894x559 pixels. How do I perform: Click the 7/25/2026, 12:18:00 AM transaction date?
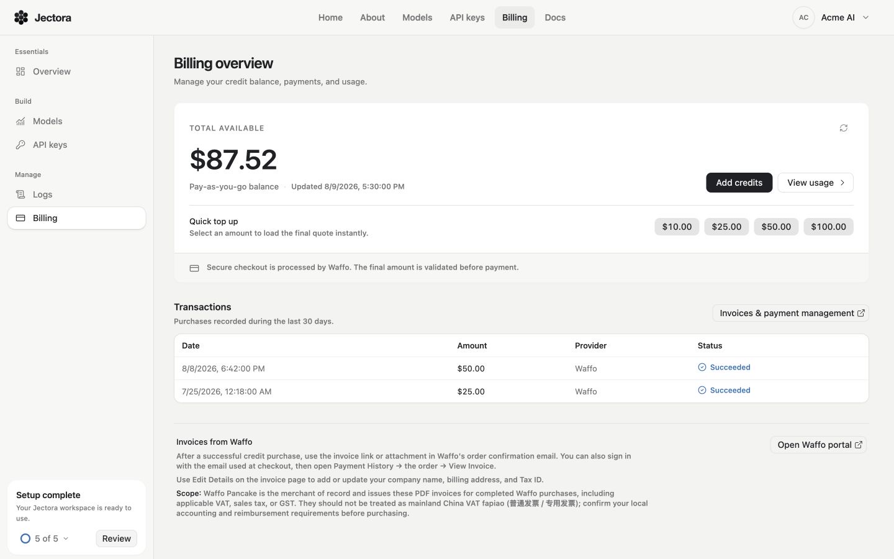click(227, 391)
